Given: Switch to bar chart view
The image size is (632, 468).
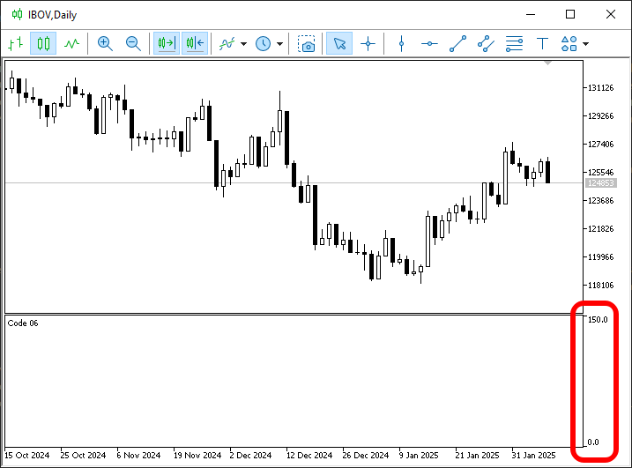Looking at the screenshot, I should point(15,43).
